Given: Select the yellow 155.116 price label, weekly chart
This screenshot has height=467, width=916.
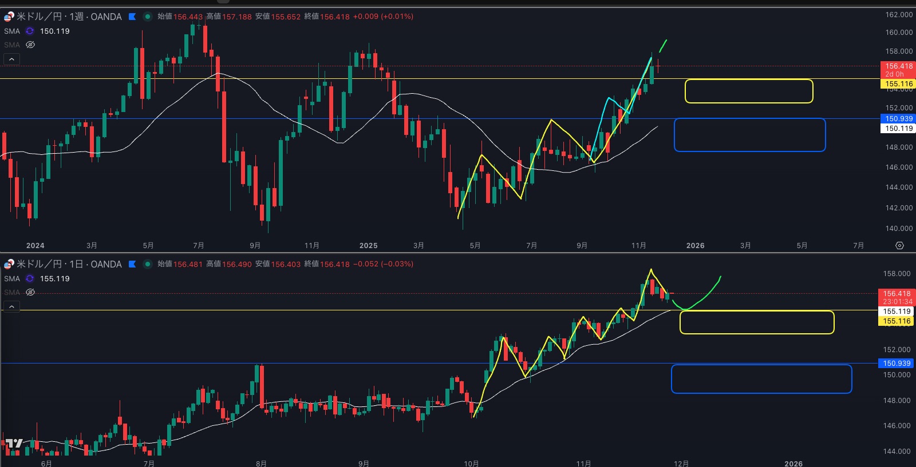Looking at the screenshot, I should 898,84.
